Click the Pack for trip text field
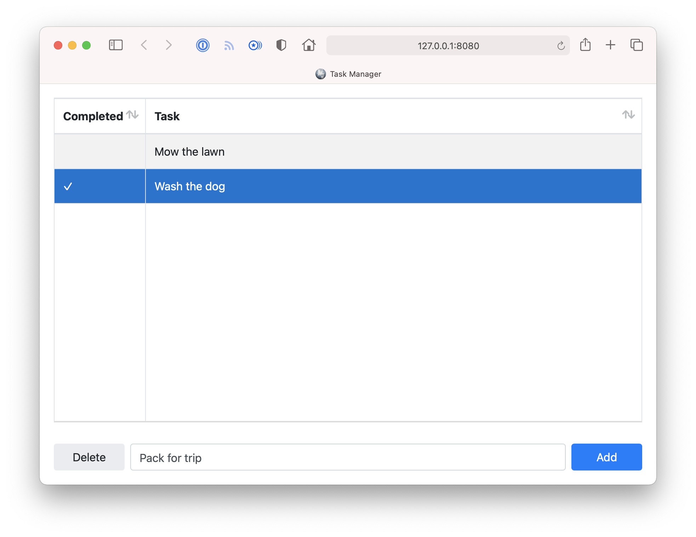Viewport: 696px width, 537px height. point(348,457)
